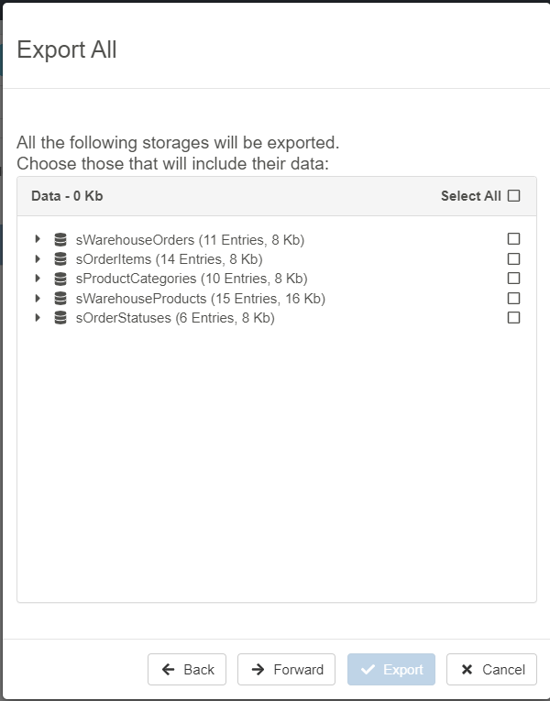Expand the sProductCategories storage arrow

(x=38, y=278)
